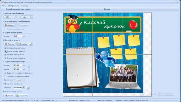181x102 pixels.
Task: Click the poster Ширина field 571,50
Action: (18, 65)
